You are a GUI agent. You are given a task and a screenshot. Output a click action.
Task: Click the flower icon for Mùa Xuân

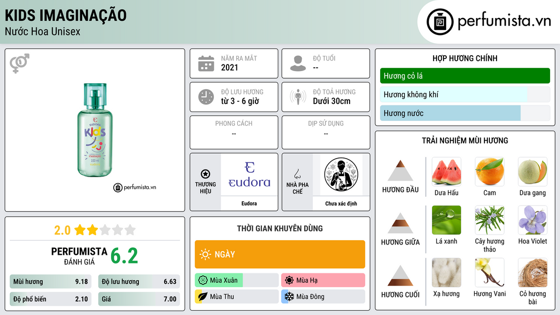[203, 281]
